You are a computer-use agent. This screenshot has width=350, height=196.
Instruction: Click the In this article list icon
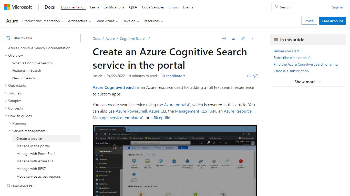point(276,40)
